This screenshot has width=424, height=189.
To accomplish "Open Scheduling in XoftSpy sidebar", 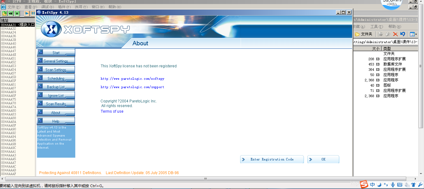I will coord(56,79).
